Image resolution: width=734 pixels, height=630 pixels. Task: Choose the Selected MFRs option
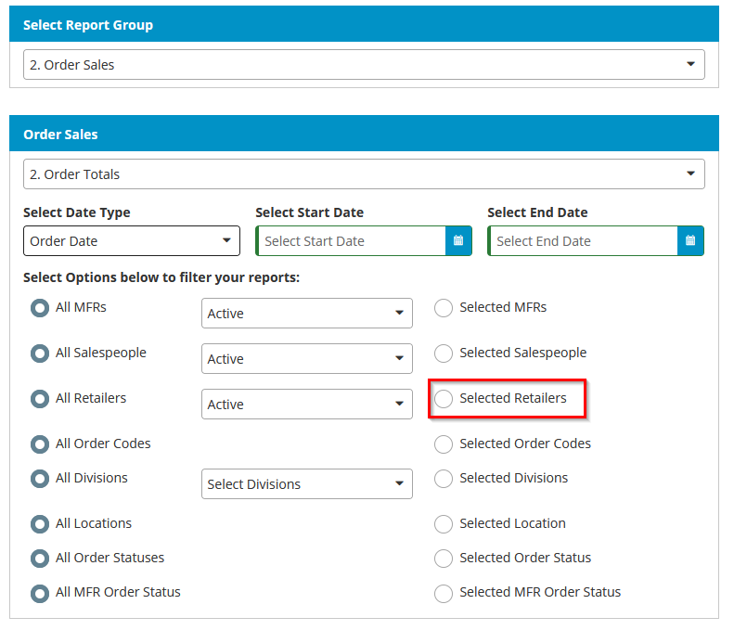444,308
